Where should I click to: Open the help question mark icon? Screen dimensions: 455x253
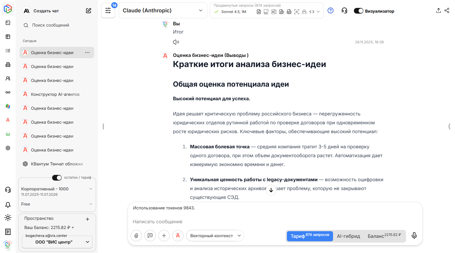pyautogui.click(x=331, y=11)
